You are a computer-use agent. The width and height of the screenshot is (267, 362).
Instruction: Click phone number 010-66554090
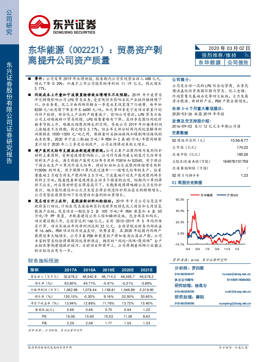[x=184, y=303]
